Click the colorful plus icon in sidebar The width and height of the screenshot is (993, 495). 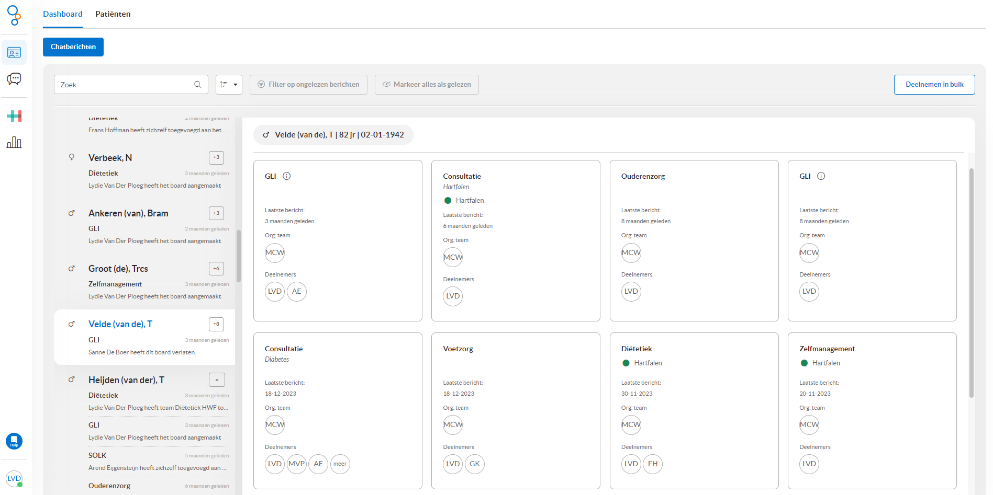click(14, 116)
